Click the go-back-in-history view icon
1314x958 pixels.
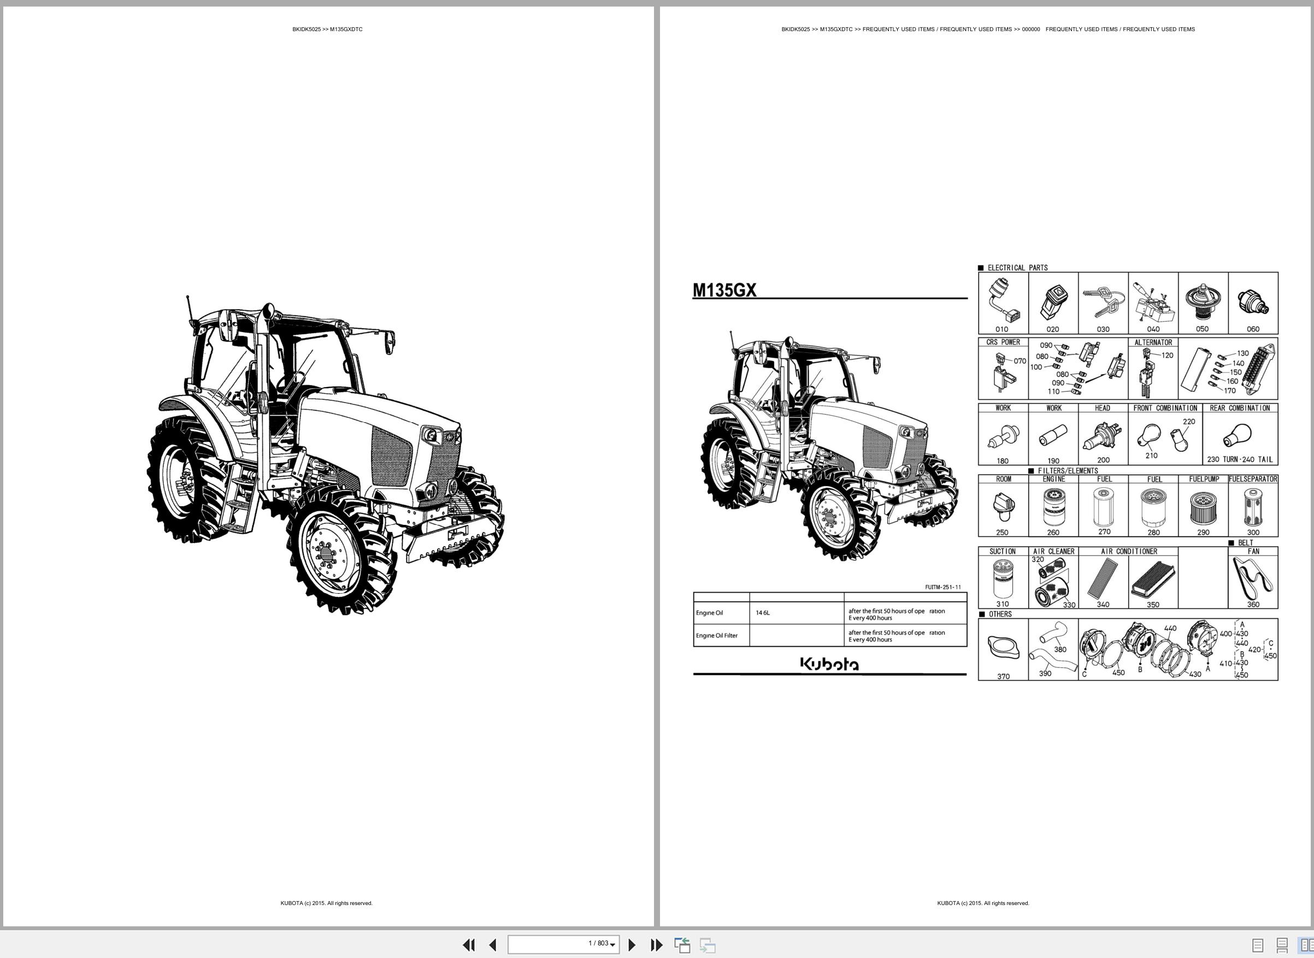682,945
